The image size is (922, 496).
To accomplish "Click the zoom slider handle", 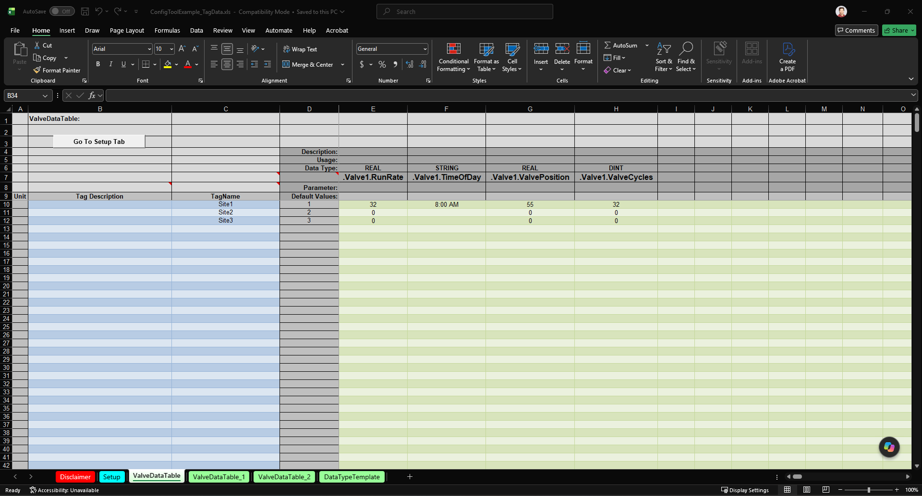I will (x=869, y=490).
